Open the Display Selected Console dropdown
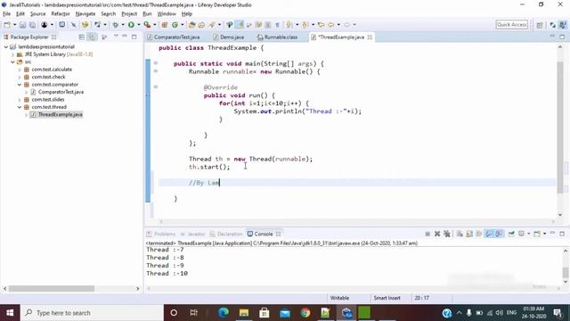Screen dimensions: 570x321 (x=528, y=234)
